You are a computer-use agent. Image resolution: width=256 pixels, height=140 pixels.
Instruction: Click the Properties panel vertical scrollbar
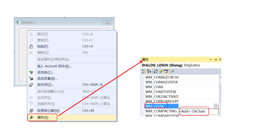point(220,92)
